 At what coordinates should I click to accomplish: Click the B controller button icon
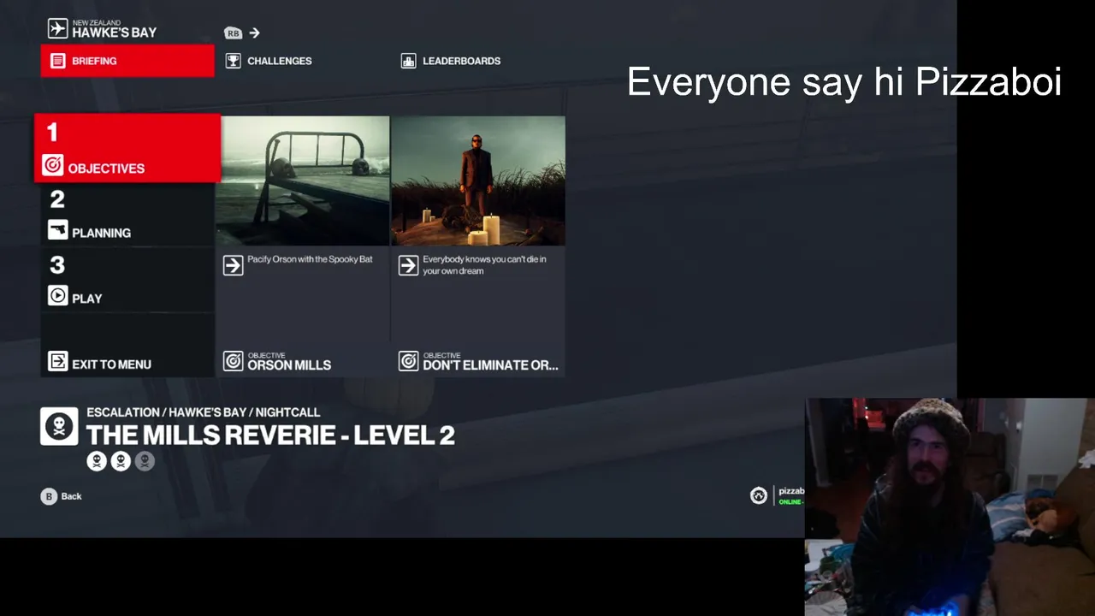tap(49, 496)
